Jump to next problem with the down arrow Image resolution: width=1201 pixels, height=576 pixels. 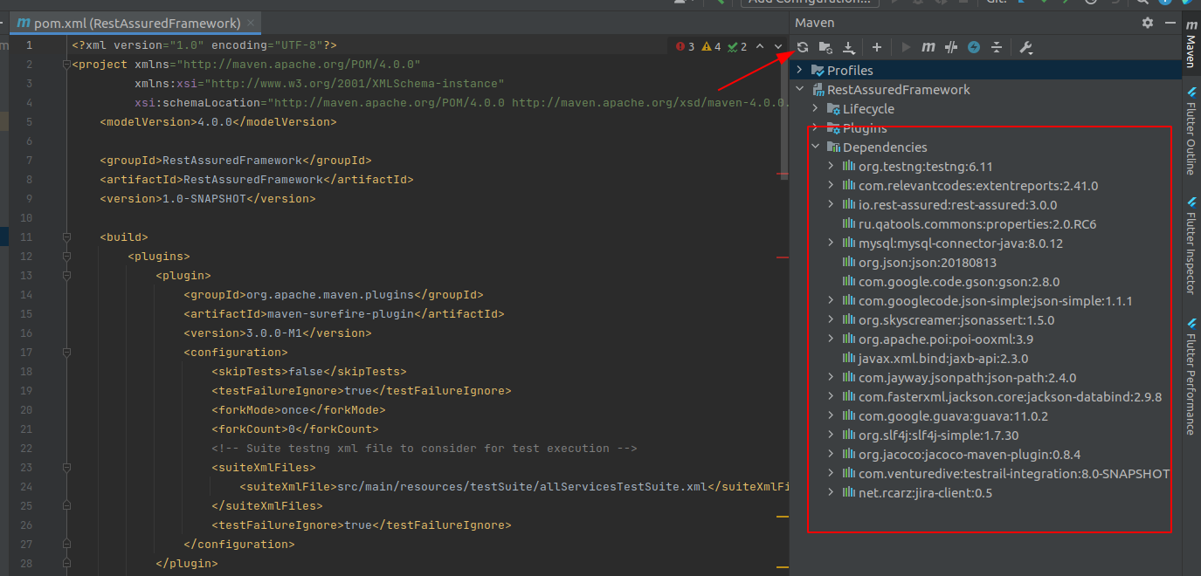coord(780,46)
